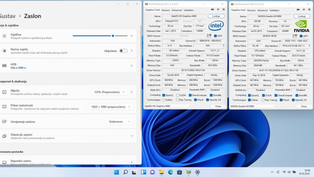Open the Mjerilo 125% scaling dropdown

click(x=109, y=92)
